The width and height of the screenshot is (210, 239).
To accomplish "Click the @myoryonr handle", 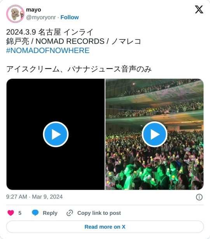I will click(41, 18).
